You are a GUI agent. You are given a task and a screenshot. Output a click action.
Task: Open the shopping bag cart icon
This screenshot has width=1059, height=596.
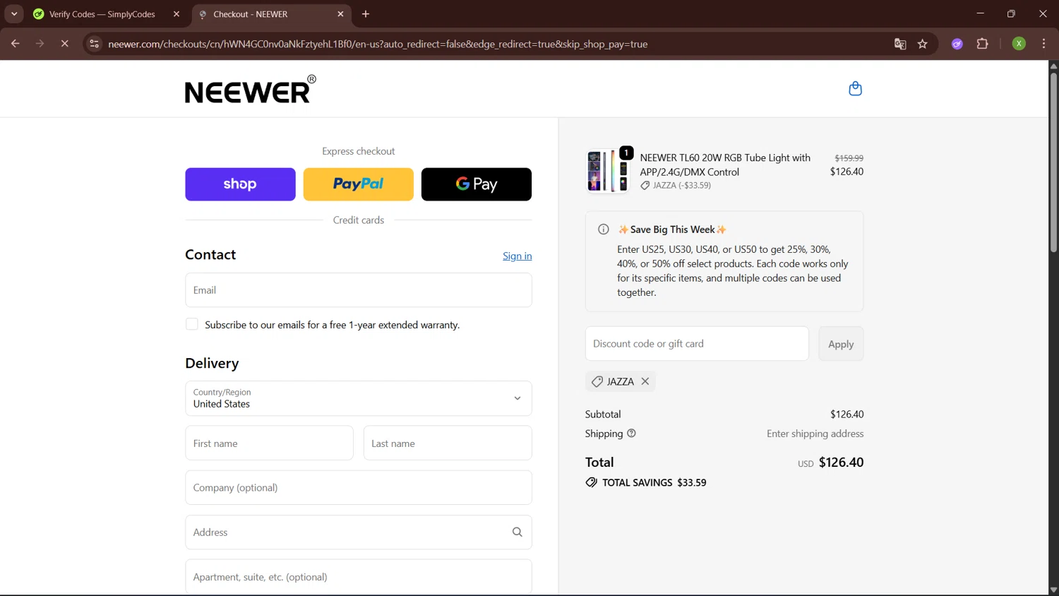pos(855,88)
